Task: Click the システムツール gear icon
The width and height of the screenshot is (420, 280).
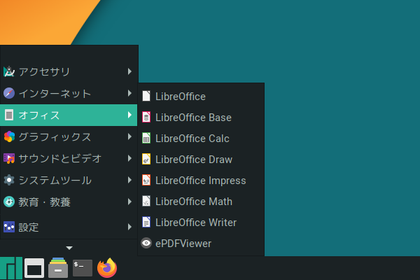Action: [x=9, y=180]
